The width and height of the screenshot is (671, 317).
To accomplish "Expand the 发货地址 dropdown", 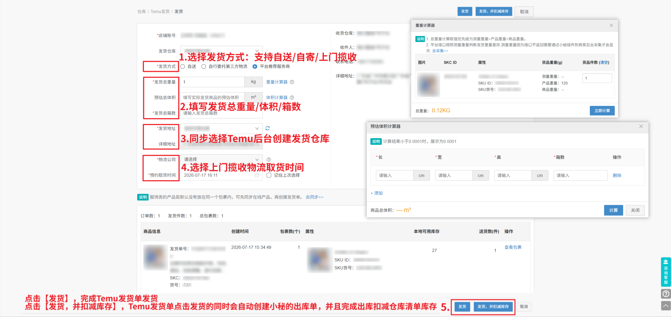I will 221,128.
